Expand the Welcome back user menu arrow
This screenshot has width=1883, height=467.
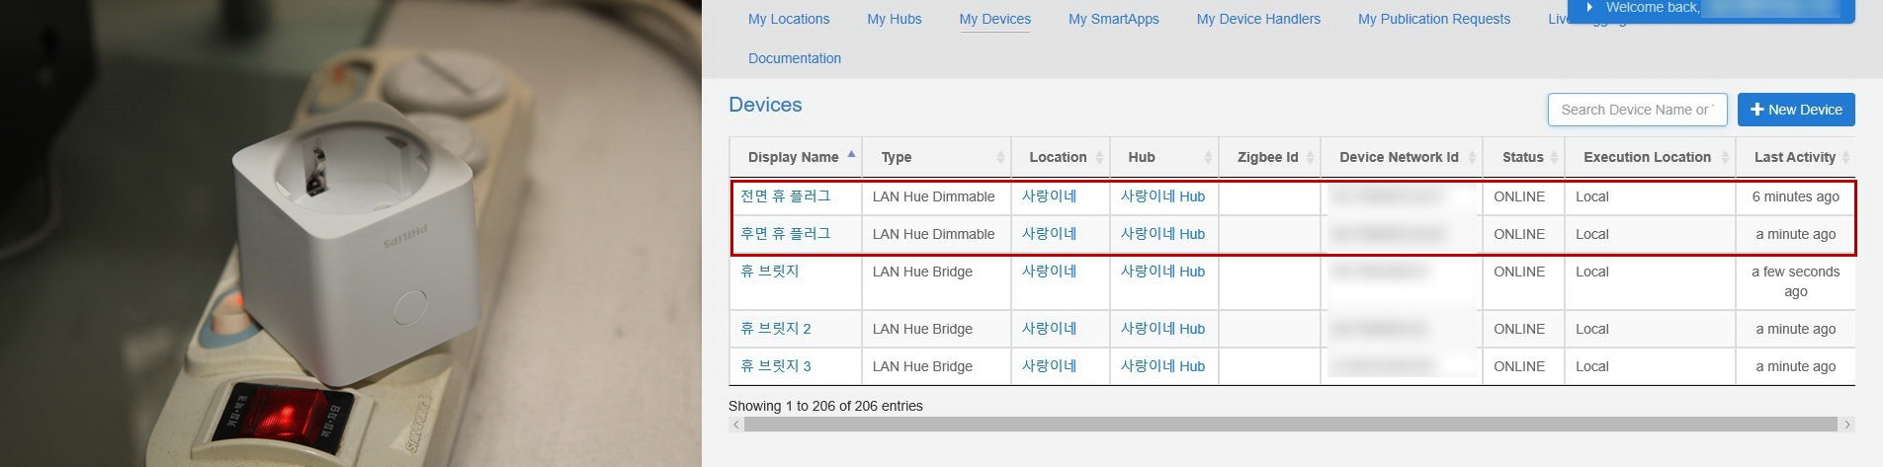click(1589, 7)
